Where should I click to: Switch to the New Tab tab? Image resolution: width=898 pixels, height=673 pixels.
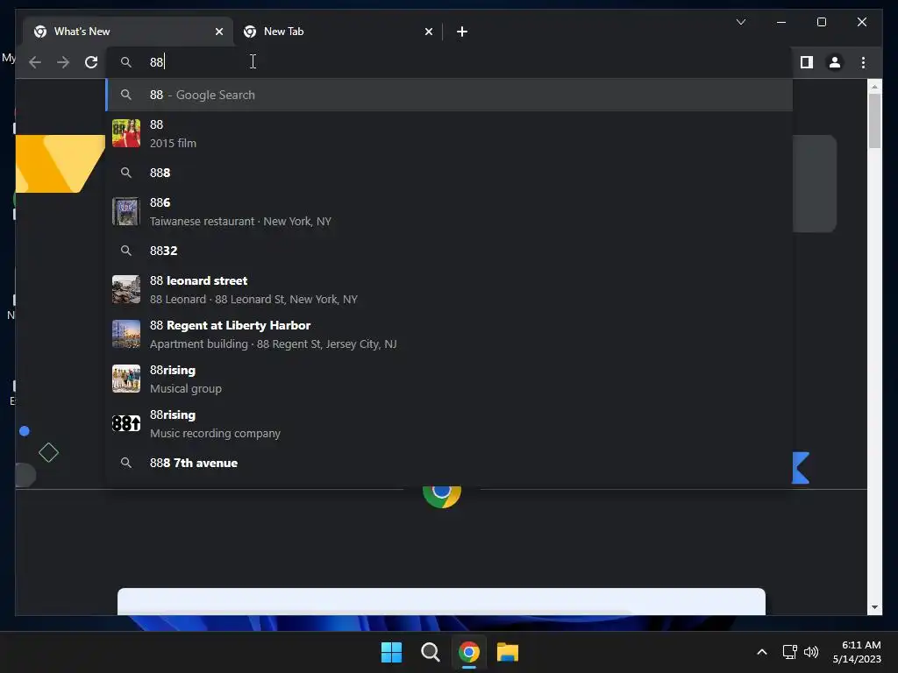338,32
